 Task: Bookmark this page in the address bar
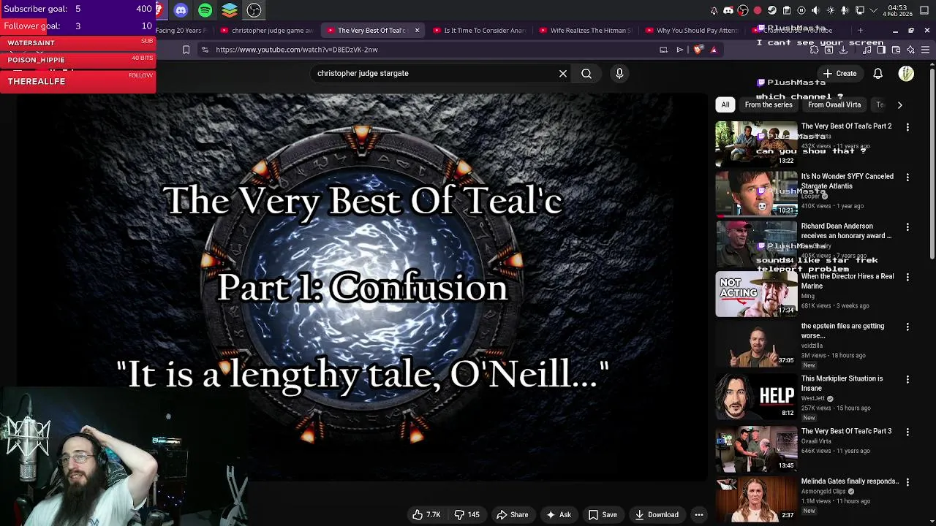coord(186,50)
